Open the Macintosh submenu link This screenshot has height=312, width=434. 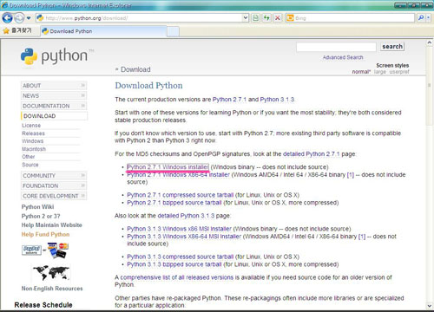(34, 149)
